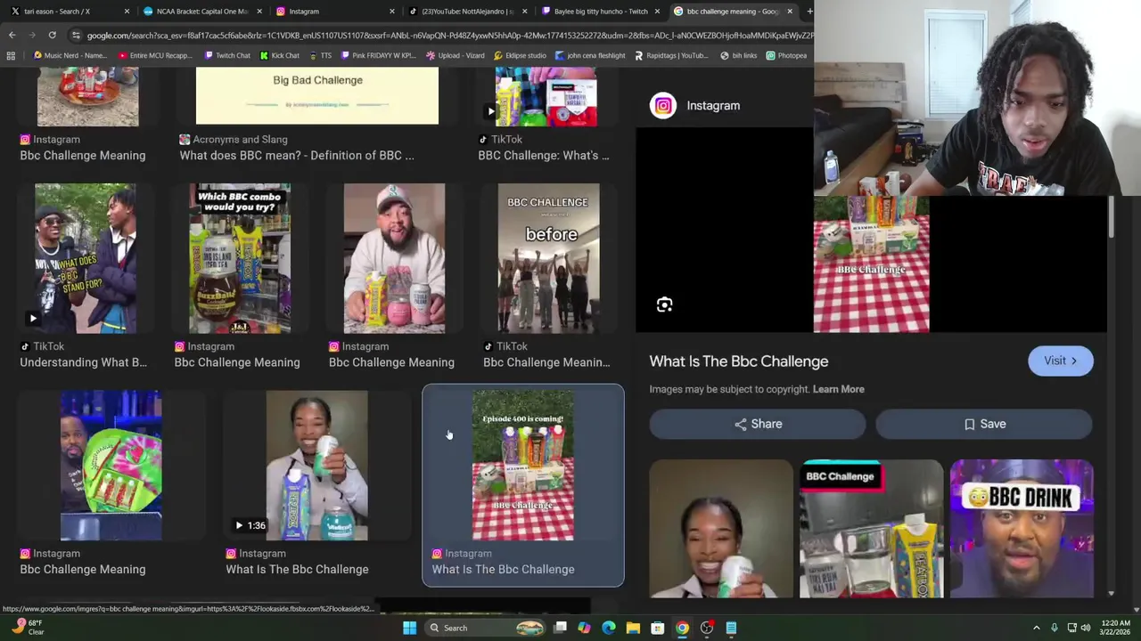This screenshot has height=641, width=1141.
Task: Open network display icon in system tray
Action: click(1071, 628)
